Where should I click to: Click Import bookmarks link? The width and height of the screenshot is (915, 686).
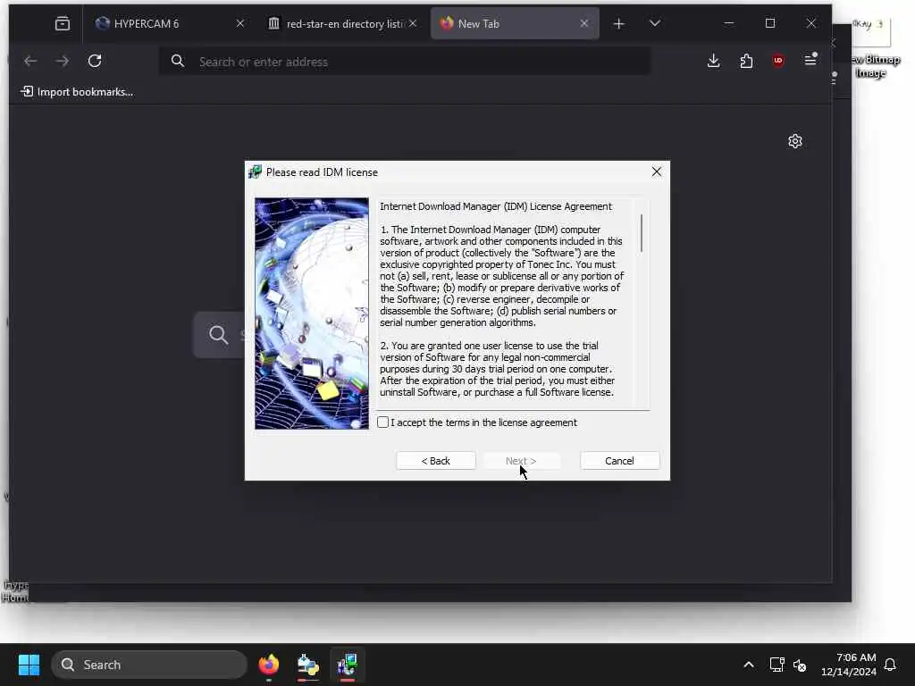77,92
